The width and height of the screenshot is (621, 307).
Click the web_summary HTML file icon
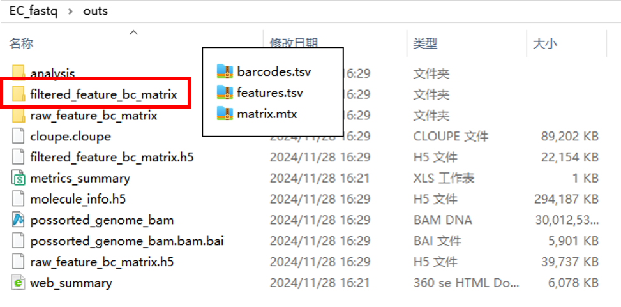click(x=19, y=283)
